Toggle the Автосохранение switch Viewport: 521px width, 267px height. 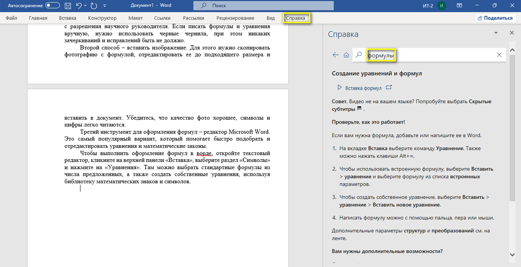pos(53,6)
